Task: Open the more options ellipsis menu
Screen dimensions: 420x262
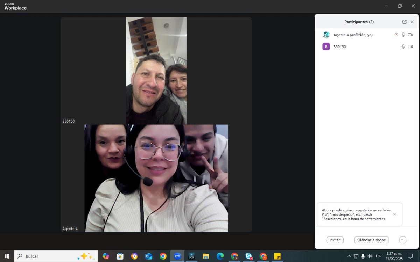Action: (403, 240)
